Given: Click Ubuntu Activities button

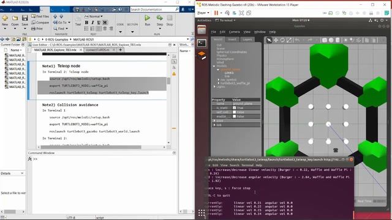Looking at the screenshot, I should [204, 20].
